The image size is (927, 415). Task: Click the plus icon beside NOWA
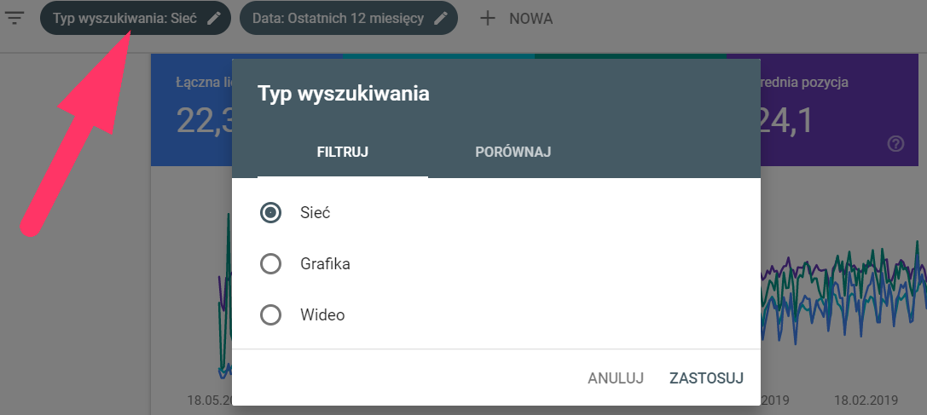(x=488, y=19)
